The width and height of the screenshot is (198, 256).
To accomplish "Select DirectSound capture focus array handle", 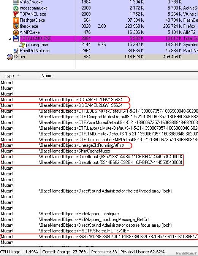I will (x=105, y=225).
